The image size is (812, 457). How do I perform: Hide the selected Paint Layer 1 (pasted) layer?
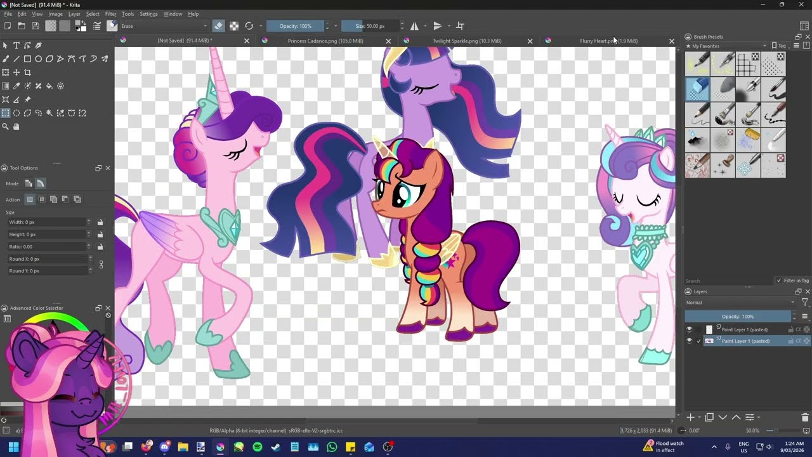click(x=690, y=341)
